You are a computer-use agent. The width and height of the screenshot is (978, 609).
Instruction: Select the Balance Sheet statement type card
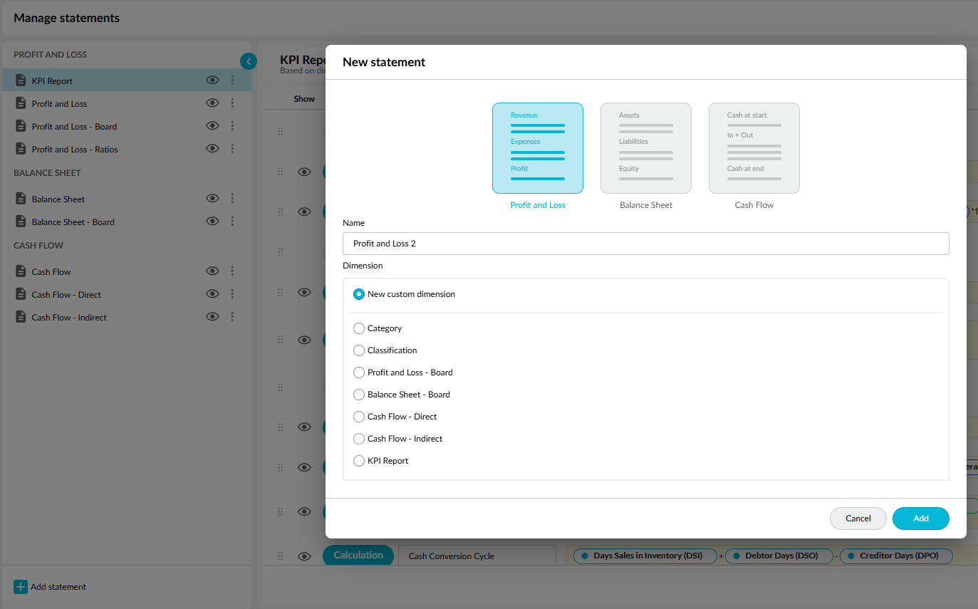pyautogui.click(x=645, y=148)
